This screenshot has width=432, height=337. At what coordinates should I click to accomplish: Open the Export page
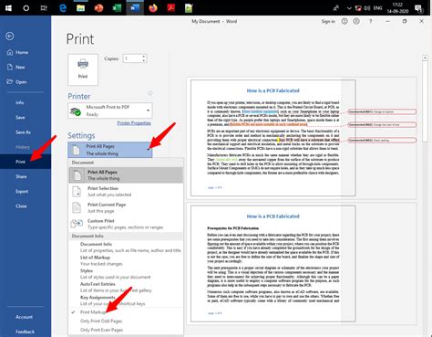(22, 192)
